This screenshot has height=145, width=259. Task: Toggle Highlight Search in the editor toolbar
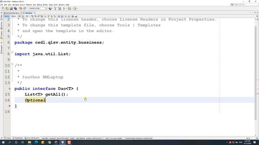[x=42, y=16]
